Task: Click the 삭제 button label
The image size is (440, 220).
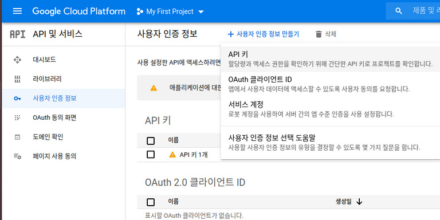Action: pos(331,34)
